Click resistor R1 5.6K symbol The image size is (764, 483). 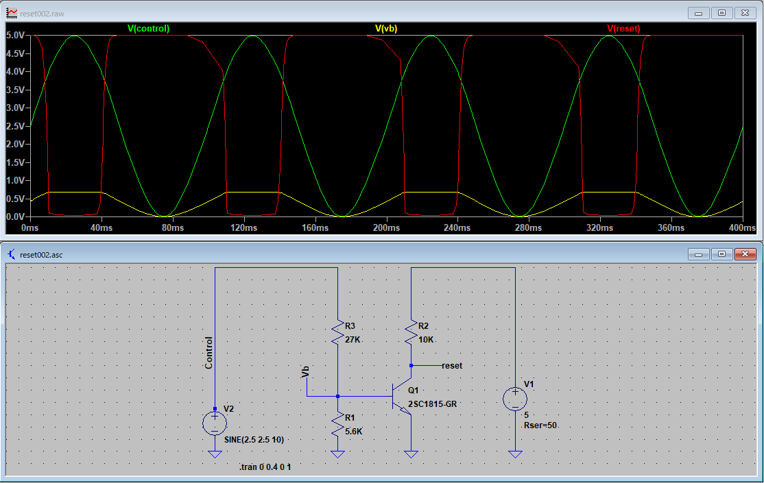(x=337, y=424)
